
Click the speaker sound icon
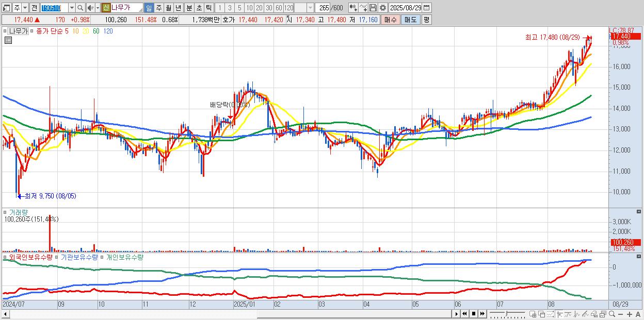90,8
